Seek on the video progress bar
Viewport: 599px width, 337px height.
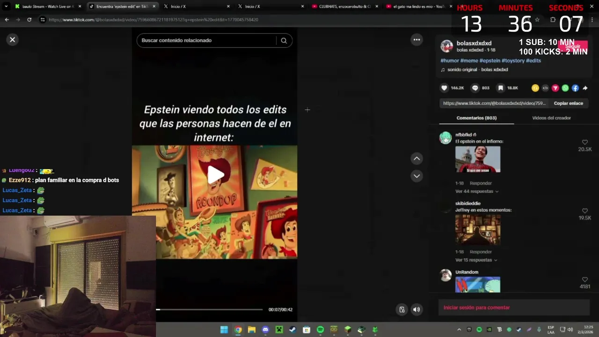[x=209, y=309]
